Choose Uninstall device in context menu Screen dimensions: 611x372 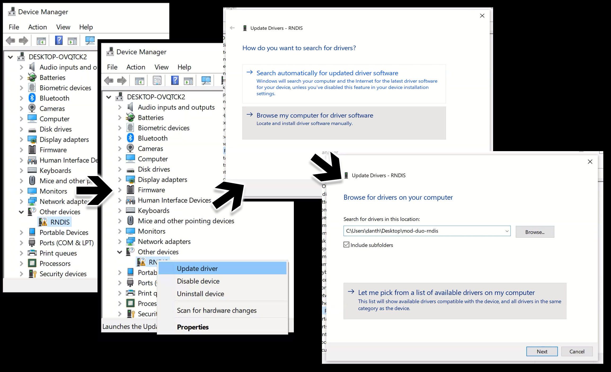pos(201,294)
